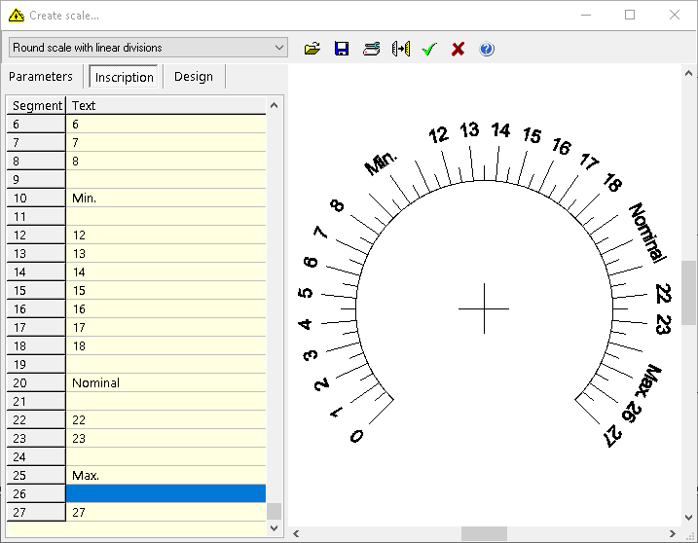Click segment 19 row header
This screenshot has width=698, height=543.
click(x=36, y=365)
